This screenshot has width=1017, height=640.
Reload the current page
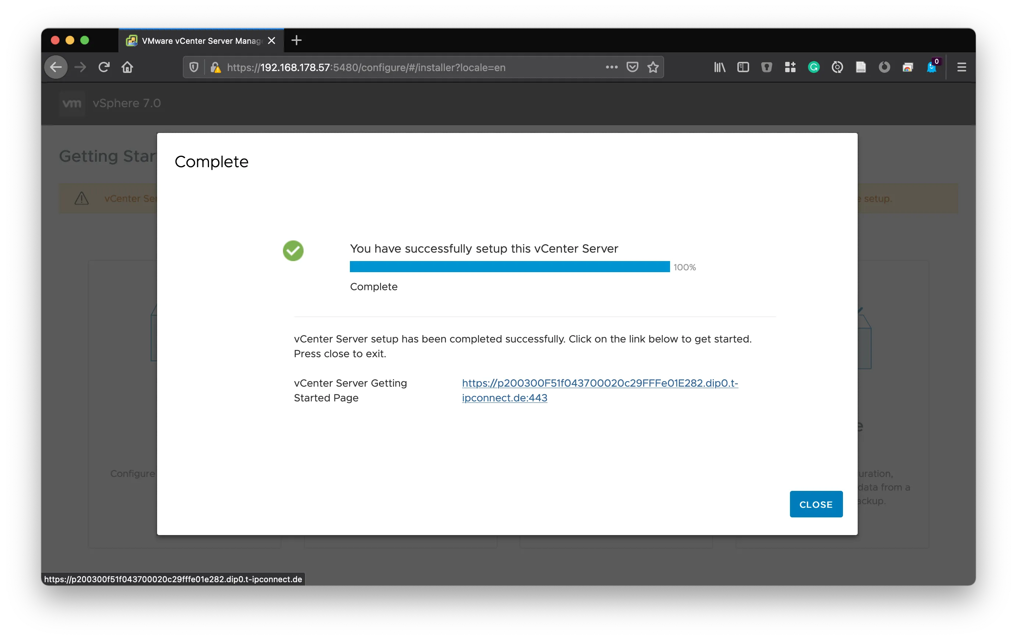coord(104,67)
